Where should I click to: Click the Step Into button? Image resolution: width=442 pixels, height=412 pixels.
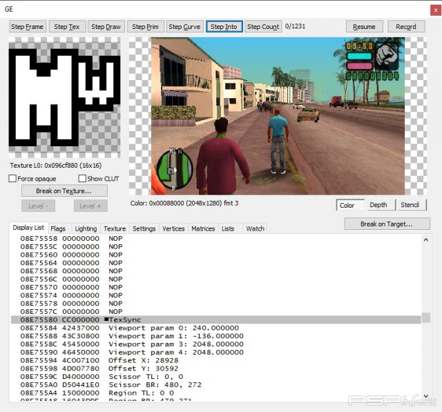pyautogui.click(x=224, y=27)
